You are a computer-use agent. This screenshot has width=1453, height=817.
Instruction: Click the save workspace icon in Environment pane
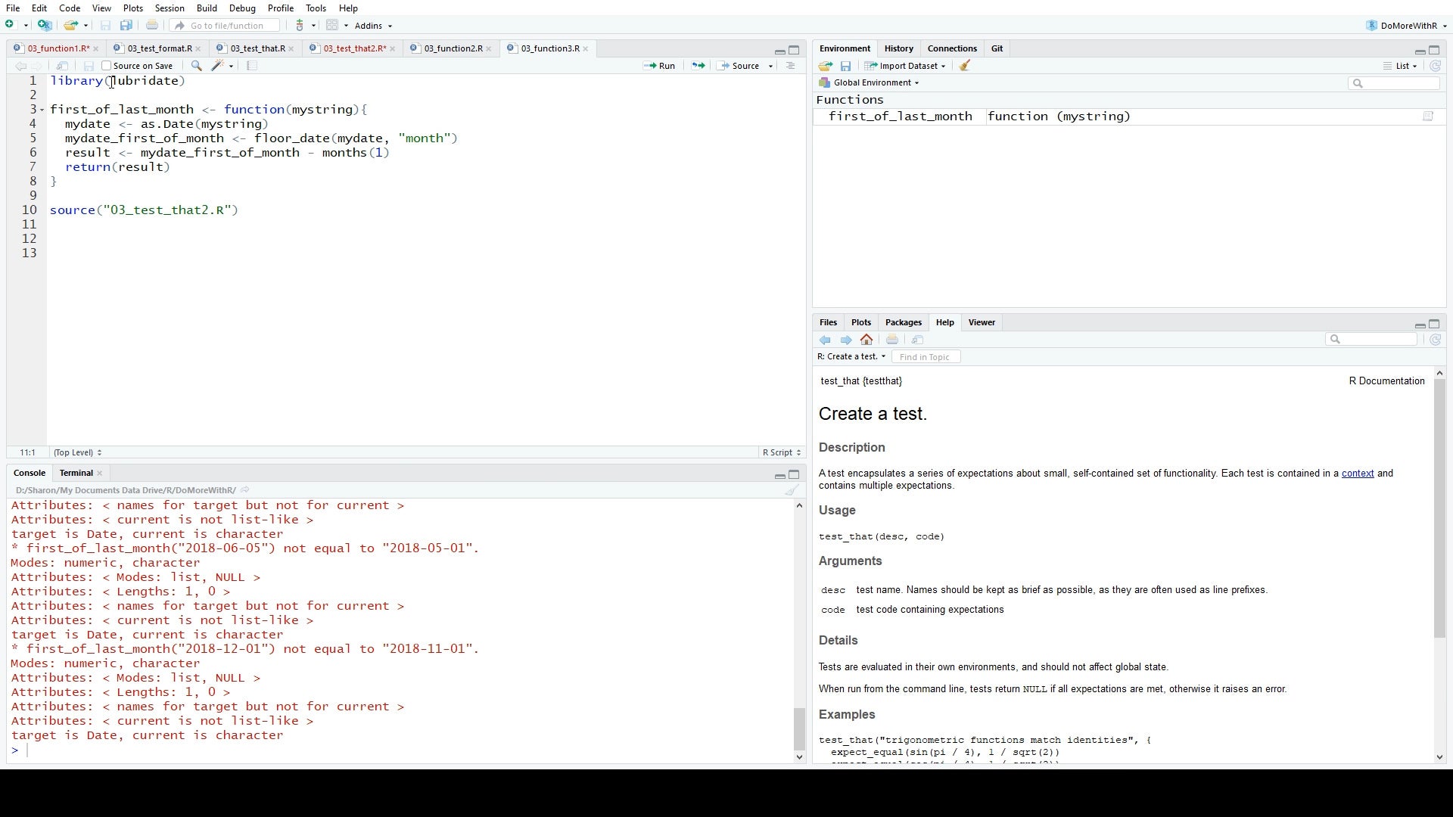pyautogui.click(x=846, y=66)
